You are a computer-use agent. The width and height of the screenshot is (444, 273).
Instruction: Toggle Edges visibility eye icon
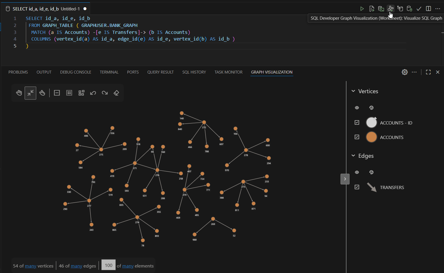click(x=357, y=172)
